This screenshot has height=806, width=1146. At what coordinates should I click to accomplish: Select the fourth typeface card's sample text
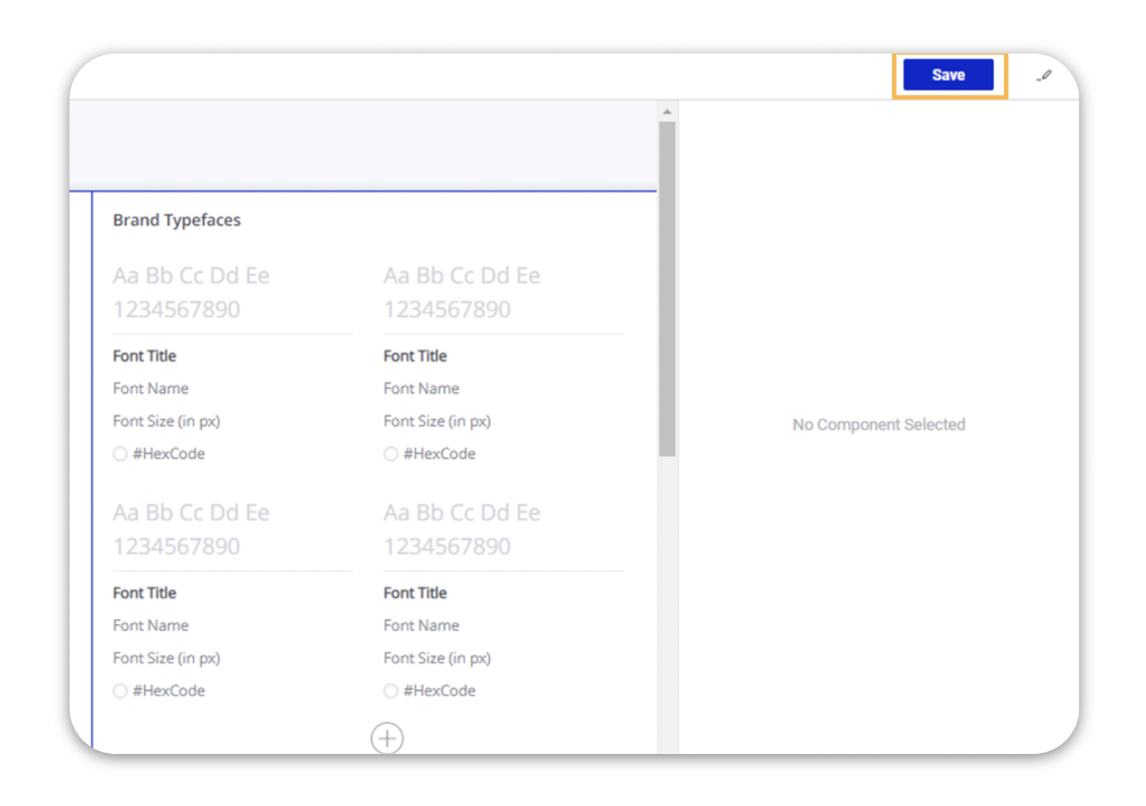tap(462, 529)
